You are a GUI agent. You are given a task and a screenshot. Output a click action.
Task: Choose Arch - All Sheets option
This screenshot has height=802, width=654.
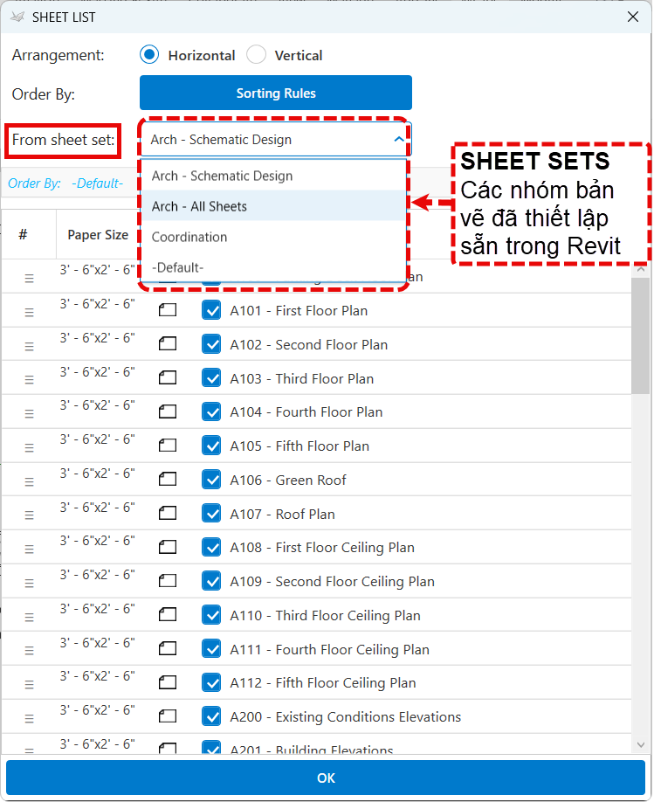(x=273, y=206)
